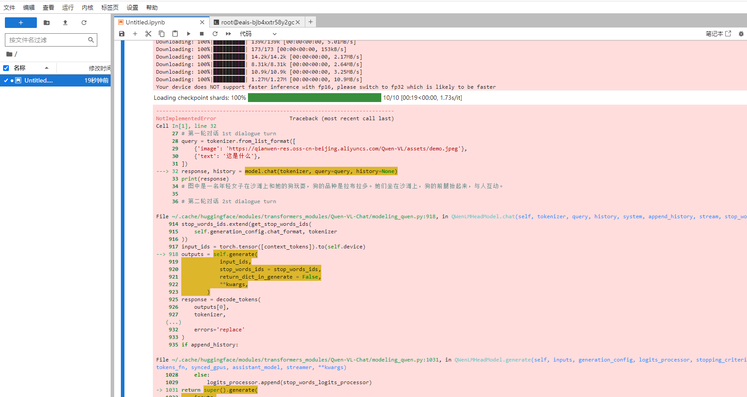
Task: Create a new folder in file browser
Action: tap(47, 23)
